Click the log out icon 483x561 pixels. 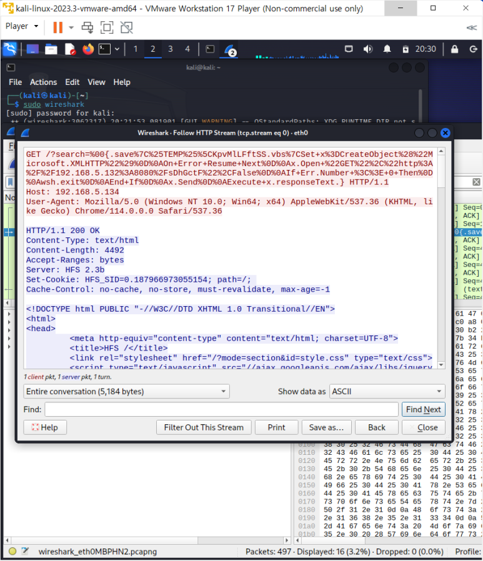click(474, 49)
